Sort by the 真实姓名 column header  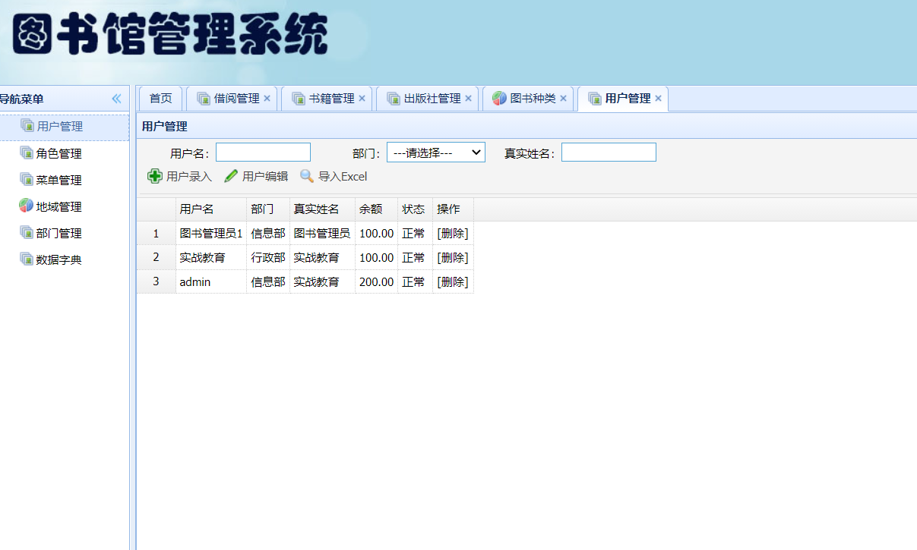[x=322, y=209]
